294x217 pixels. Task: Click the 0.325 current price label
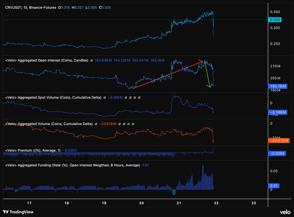coord(275,20)
